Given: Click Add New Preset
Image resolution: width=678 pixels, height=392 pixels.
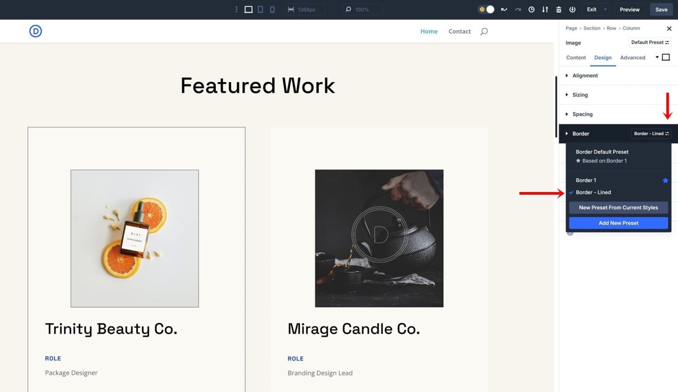Looking at the screenshot, I should [x=618, y=223].
